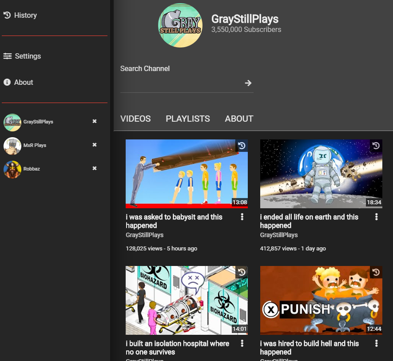Click GrayStillPlays name under earth video
The height and width of the screenshot is (361, 393).
pyautogui.click(x=279, y=235)
